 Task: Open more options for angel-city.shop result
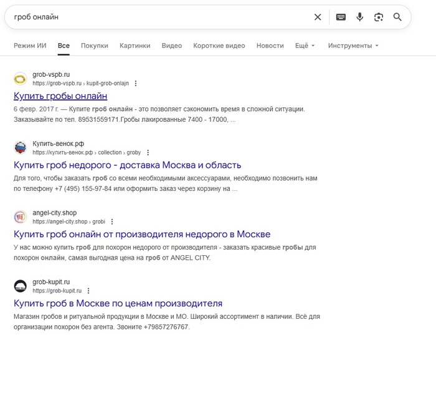(x=112, y=222)
